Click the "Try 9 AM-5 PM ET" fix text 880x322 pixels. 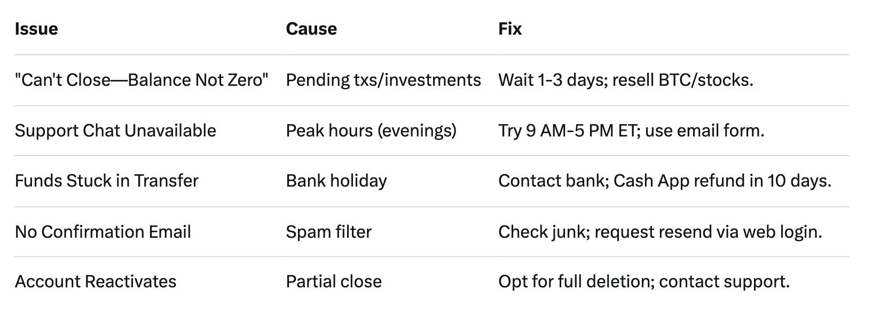tap(567, 131)
